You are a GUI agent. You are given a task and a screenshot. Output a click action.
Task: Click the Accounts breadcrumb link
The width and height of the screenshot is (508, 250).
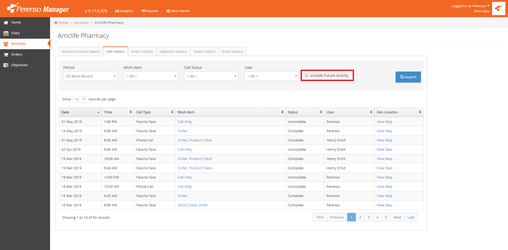[x=81, y=23]
